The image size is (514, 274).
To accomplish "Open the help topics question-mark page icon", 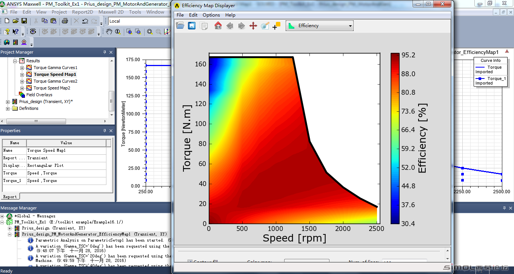I will point(7,32).
